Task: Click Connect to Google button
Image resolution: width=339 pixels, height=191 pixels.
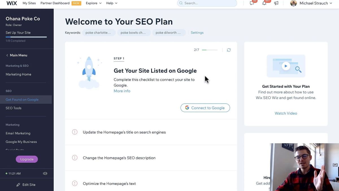Action: 205,108
